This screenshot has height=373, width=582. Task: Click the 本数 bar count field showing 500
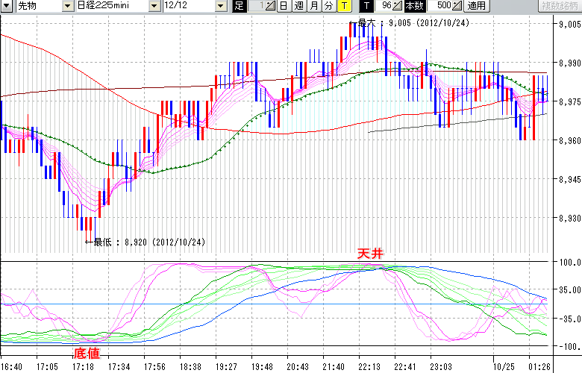click(x=442, y=6)
